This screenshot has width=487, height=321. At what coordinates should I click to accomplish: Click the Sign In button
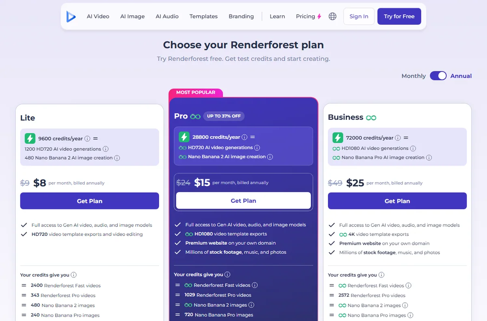click(x=359, y=16)
